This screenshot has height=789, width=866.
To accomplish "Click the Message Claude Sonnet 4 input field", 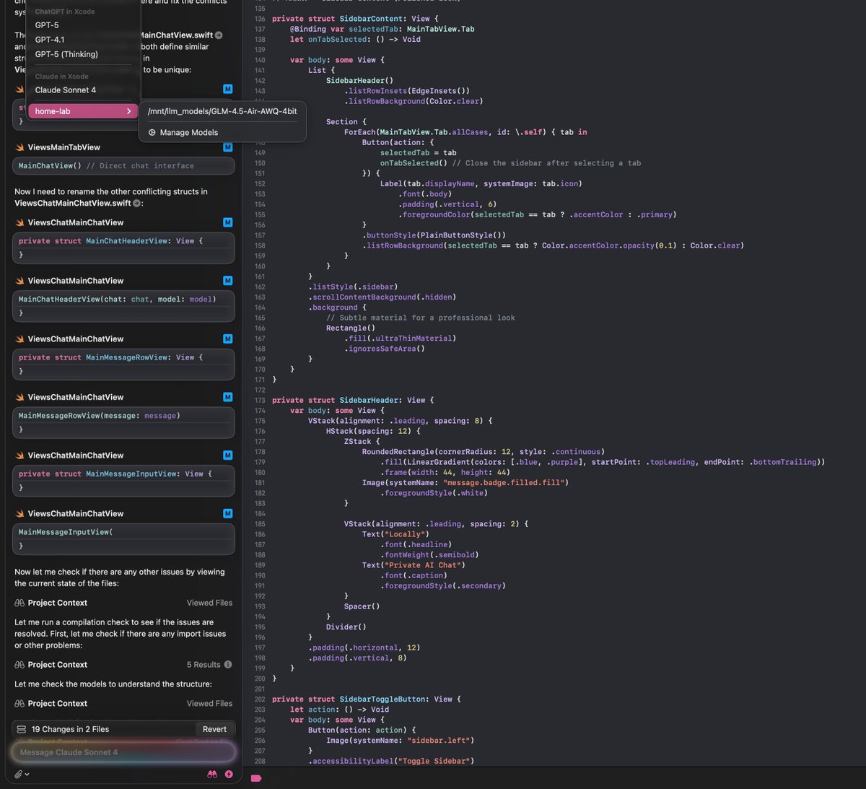I will [x=123, y=752].
